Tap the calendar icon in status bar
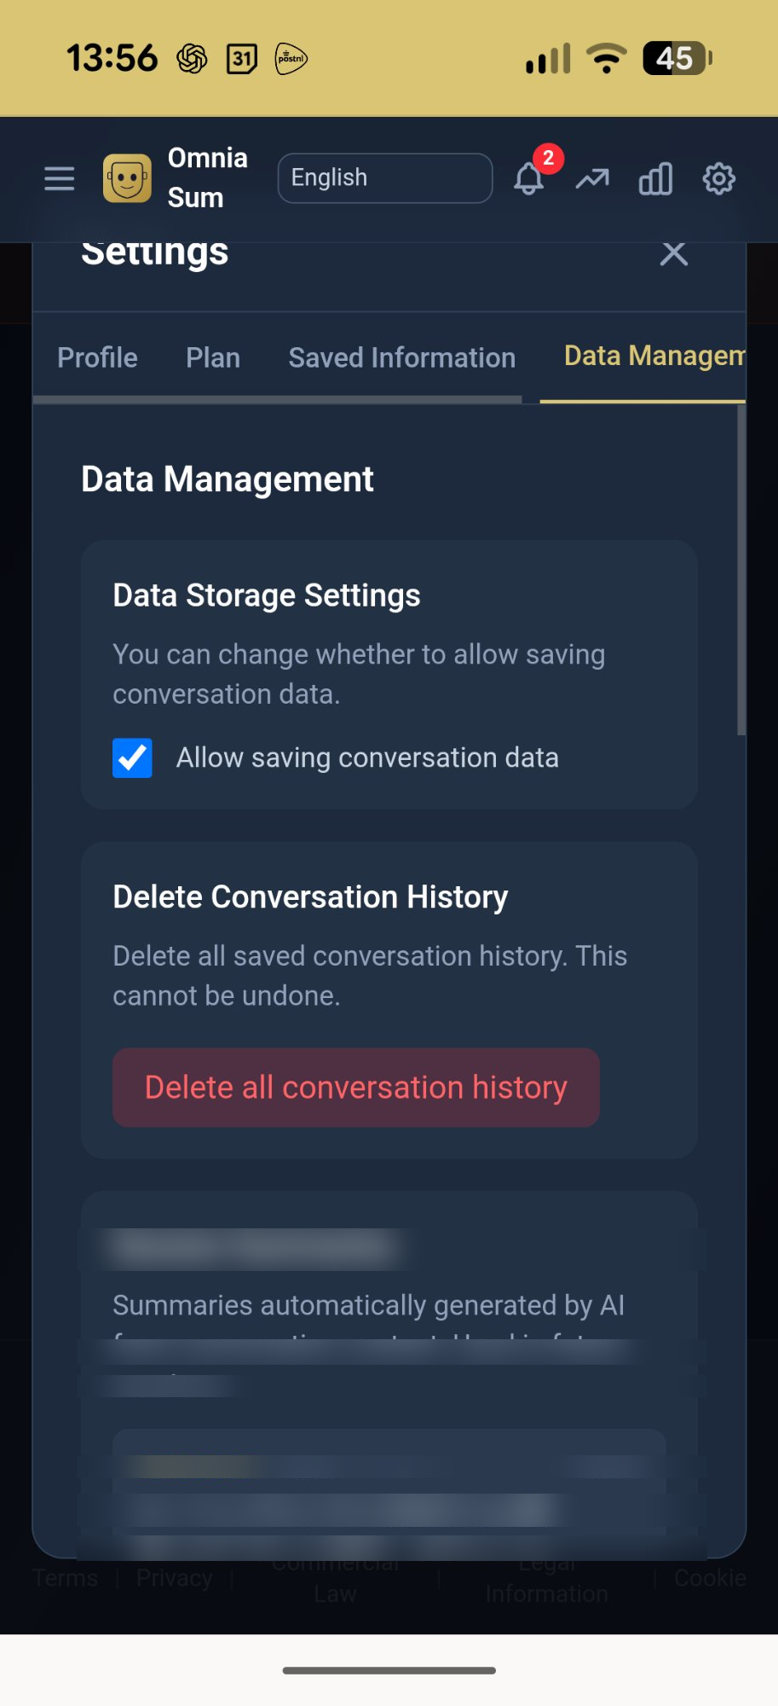 pos(241,59)
